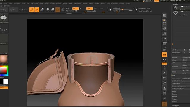Click the L.Sym icon
This screenshot has height=107, width=190.
(164, 60)
